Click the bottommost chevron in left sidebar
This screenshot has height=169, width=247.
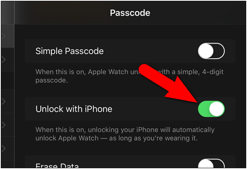tap(4, 148)
